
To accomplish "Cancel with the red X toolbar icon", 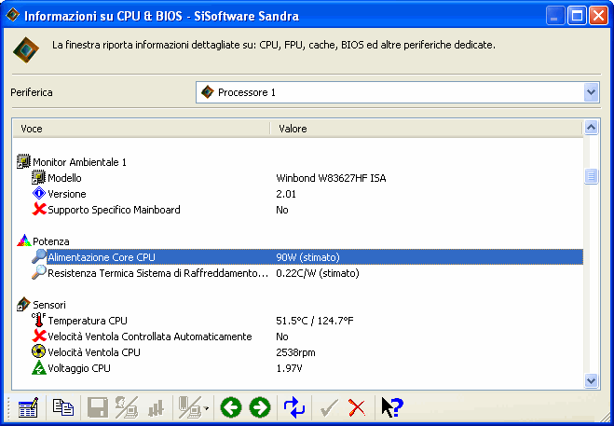I will point(356,408).
